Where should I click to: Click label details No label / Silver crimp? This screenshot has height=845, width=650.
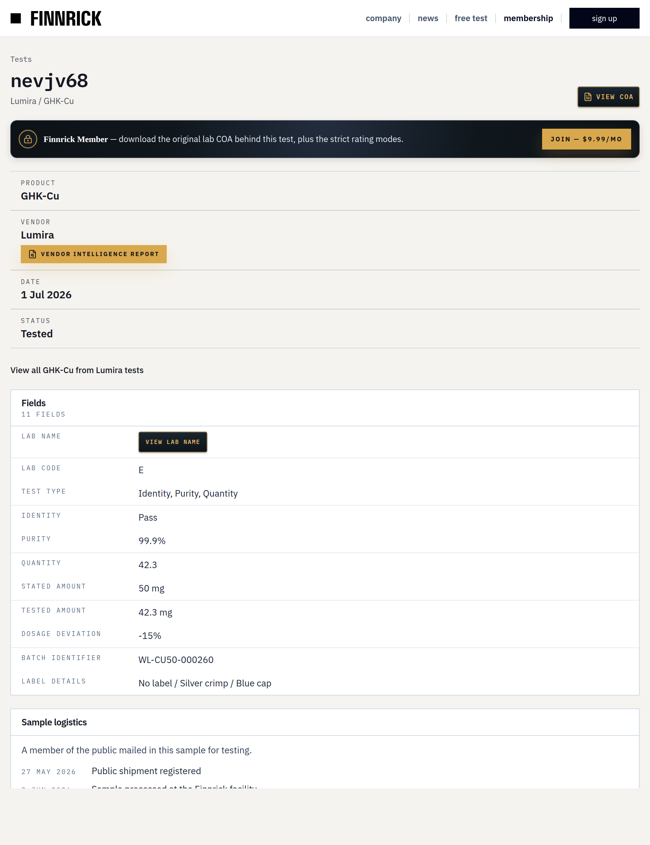(x=205, y=683)
